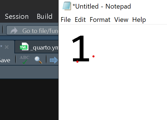167x120 pixels.
Task: Focus the Go to file/function field
Action: [x=32, y=30]
